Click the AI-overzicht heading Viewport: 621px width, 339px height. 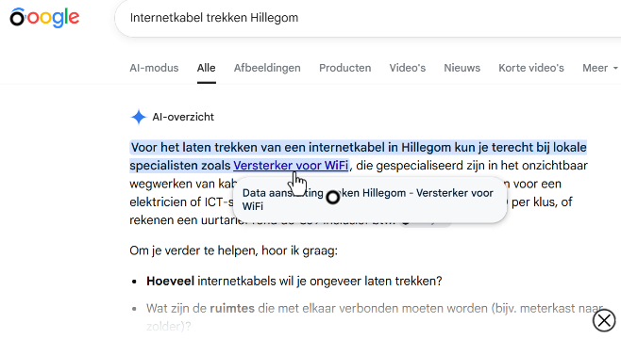click(183, 117)
